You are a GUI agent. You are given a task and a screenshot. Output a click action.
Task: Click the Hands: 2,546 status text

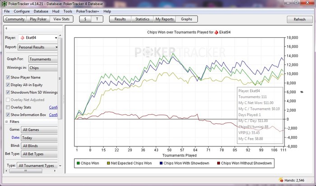pyautogui.click(x=294, y=180)
